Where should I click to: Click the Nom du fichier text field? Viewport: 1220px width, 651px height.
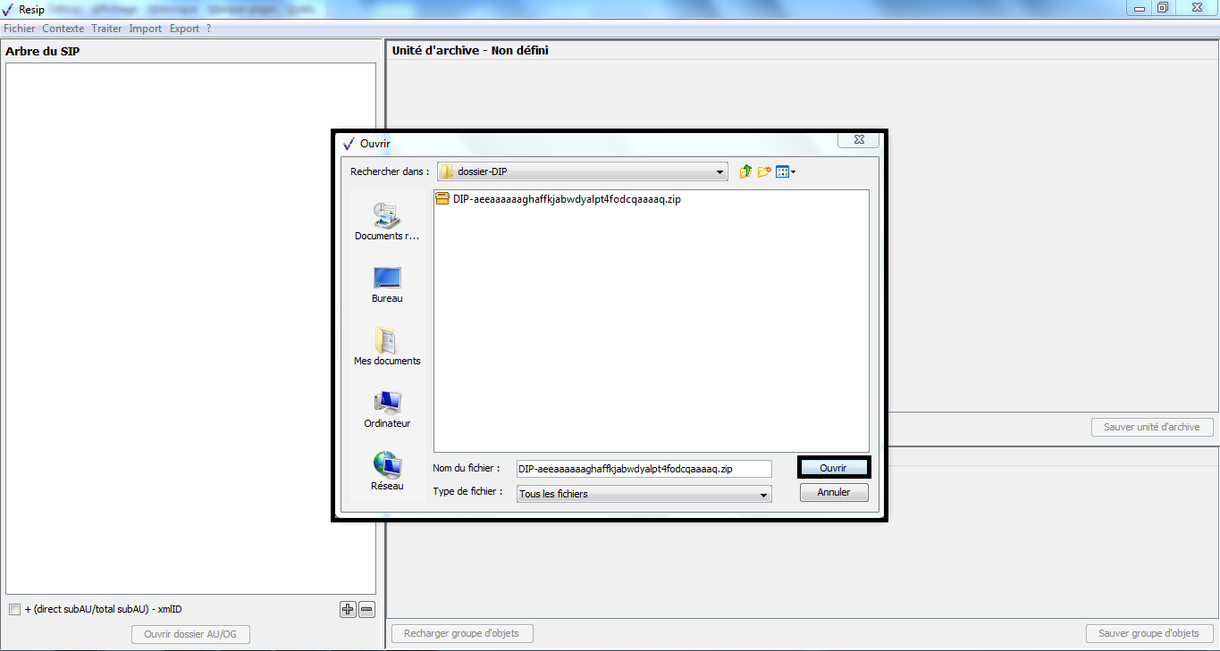pyautogui.click(x=644, y=469)
